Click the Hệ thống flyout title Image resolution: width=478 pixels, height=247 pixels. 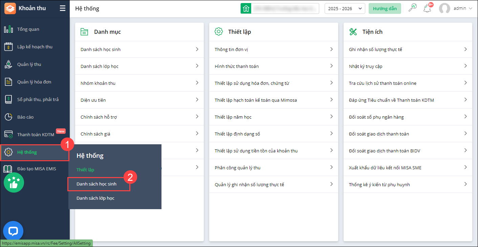tap(90, 156)
